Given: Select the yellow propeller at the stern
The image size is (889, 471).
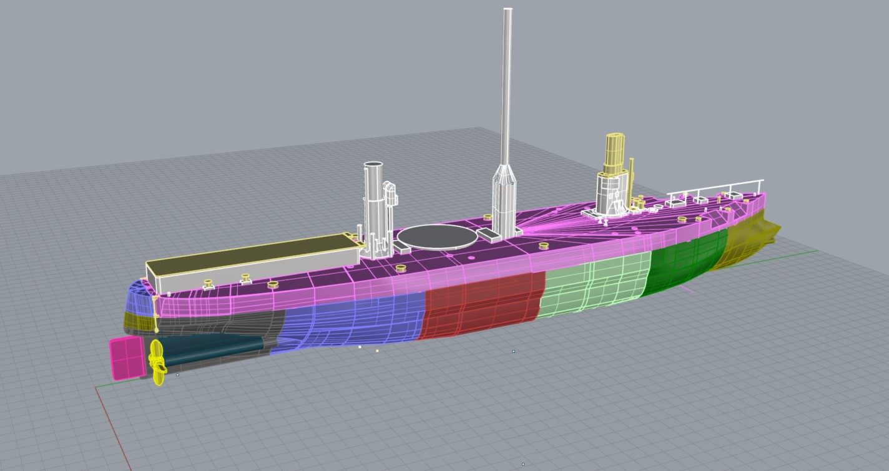Looking at the screenshot, I should (157, 364).
